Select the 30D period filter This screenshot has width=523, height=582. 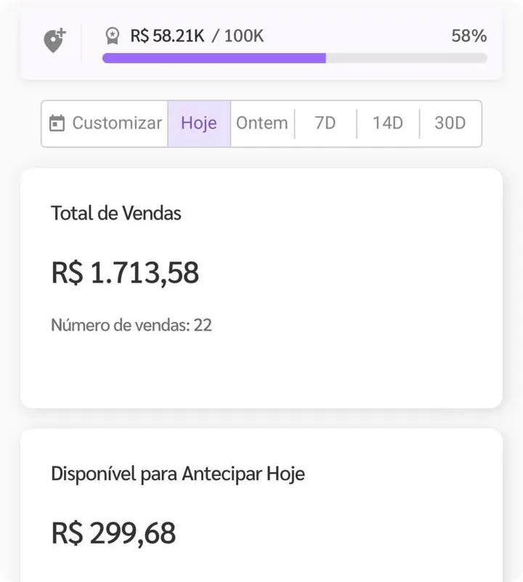click(450, 124)
